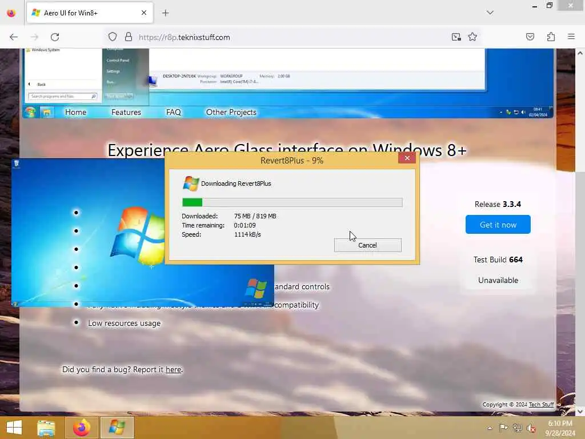Click the Windows 7 desktop thumbnail image
585x439 pixels.
click(x=142, y=233)
